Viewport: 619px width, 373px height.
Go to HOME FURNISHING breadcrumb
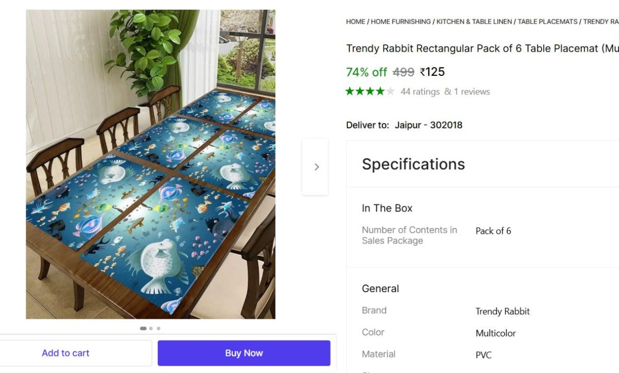coord(401,22)
